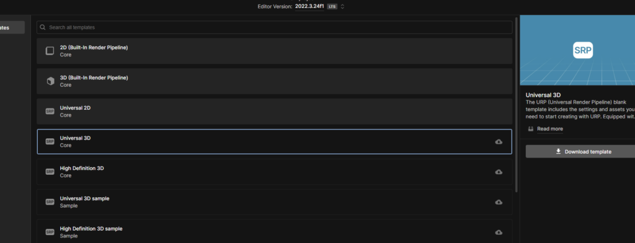Click the Download template button
The height and width of the screenshot is (243, 635).
click(580, 151)
